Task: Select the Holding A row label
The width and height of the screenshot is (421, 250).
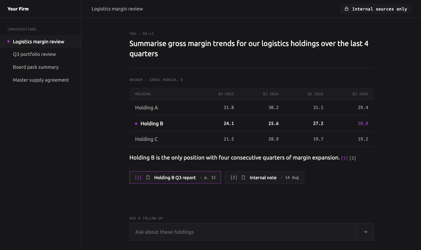Action: pyautogui.click(x=146, y=108)
